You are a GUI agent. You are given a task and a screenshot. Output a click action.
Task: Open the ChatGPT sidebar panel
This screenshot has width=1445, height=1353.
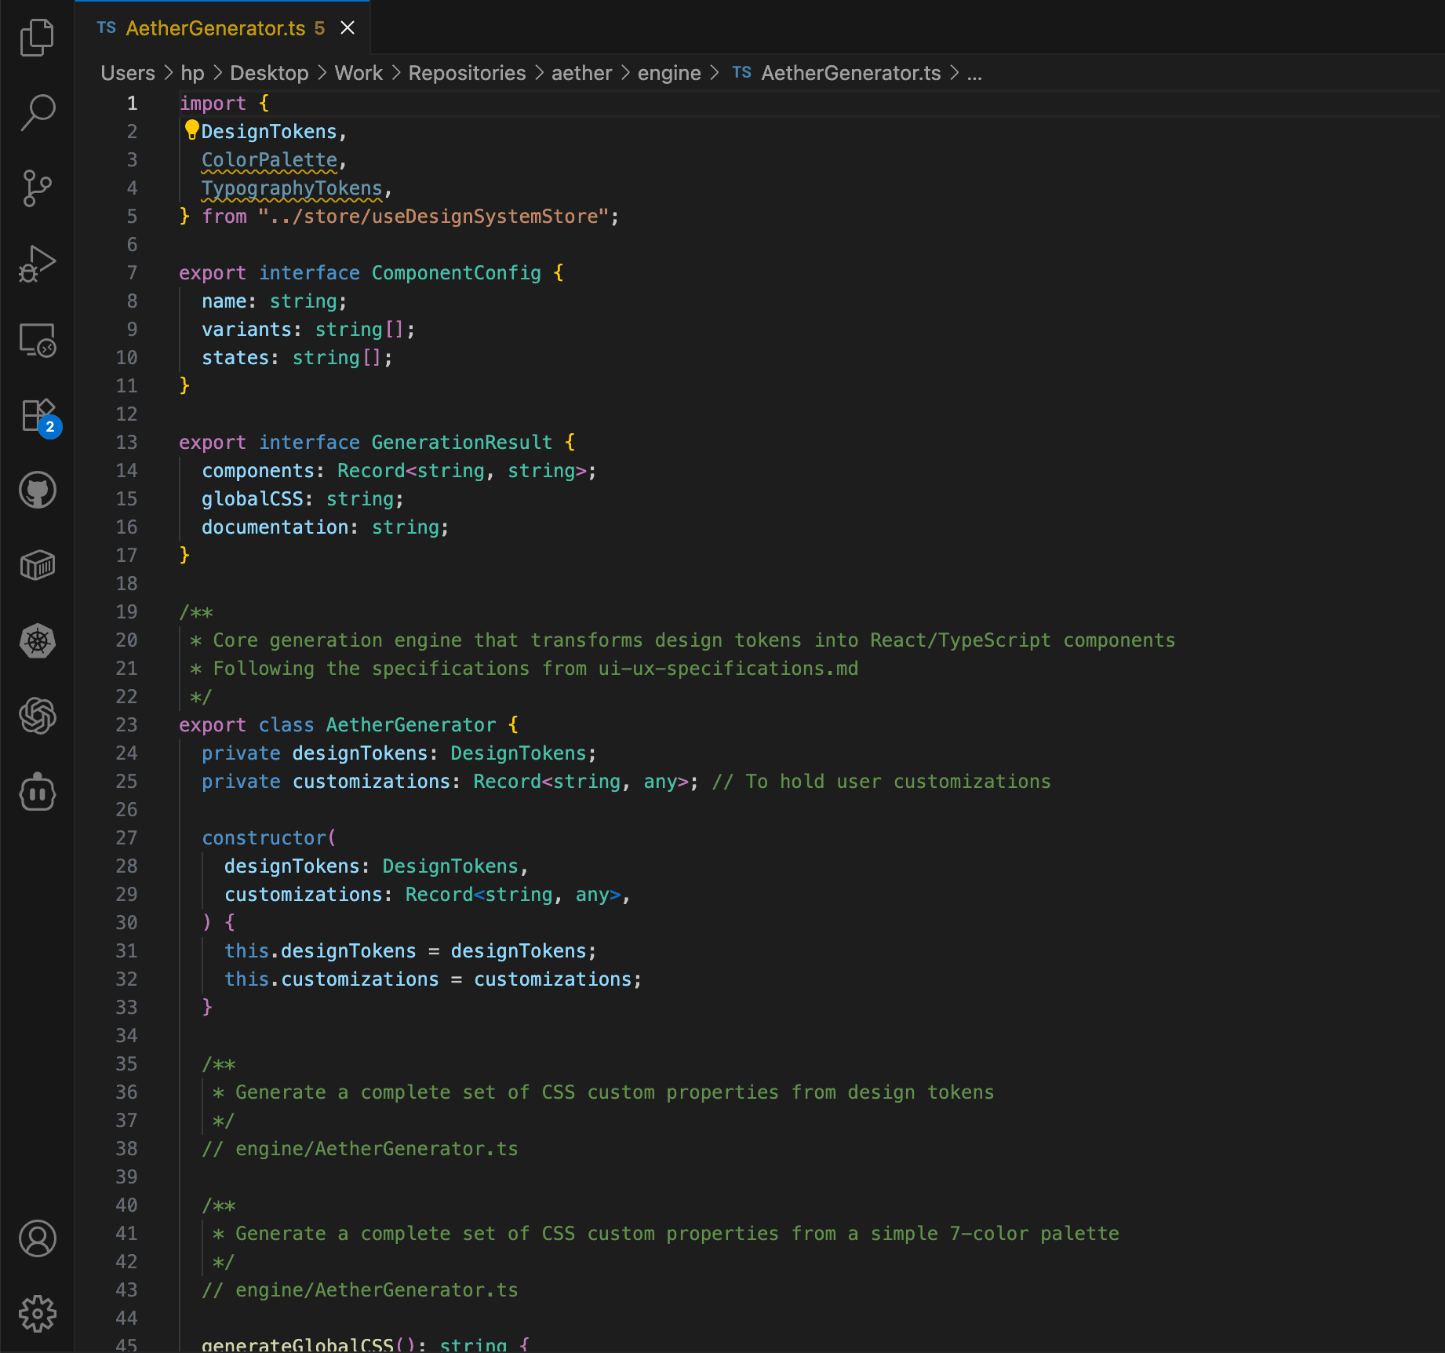pos(37,716)
